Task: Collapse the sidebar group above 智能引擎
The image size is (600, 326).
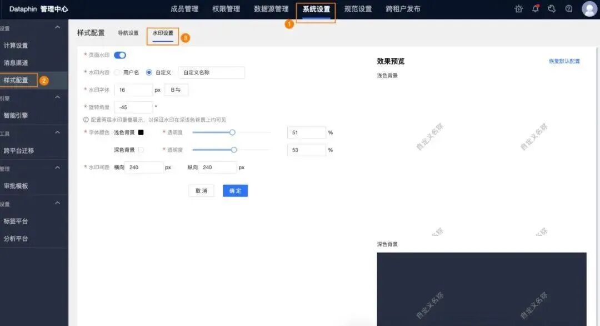Action: click(x=57, y=97)
